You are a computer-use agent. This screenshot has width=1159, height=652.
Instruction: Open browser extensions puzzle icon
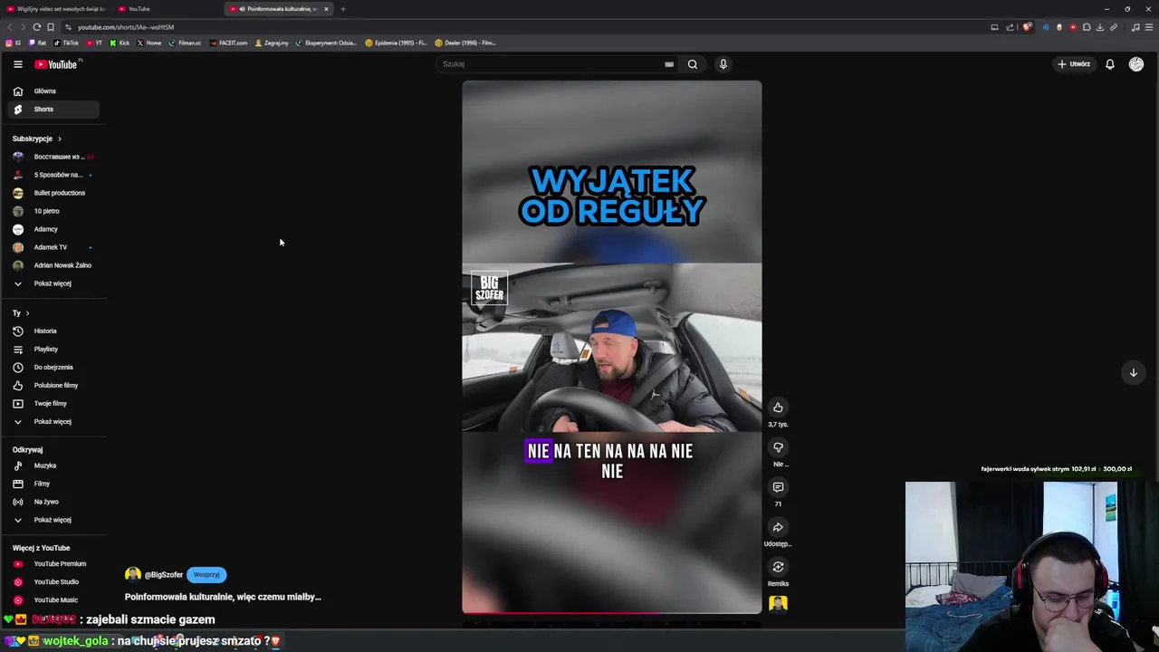1087,27
